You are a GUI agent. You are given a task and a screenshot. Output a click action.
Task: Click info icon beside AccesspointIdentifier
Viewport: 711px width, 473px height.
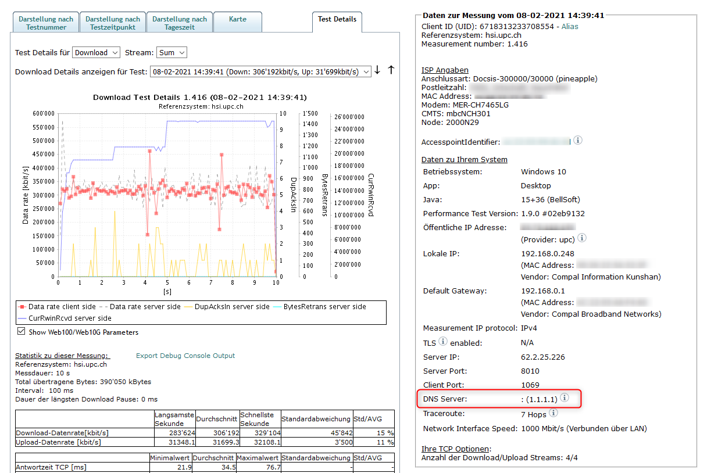578,141
